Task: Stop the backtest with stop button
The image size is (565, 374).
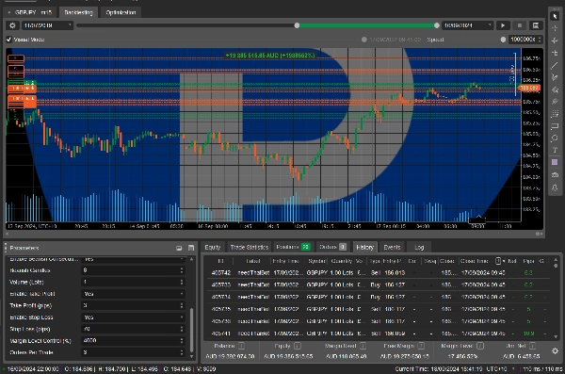Action: click(519, 25)
